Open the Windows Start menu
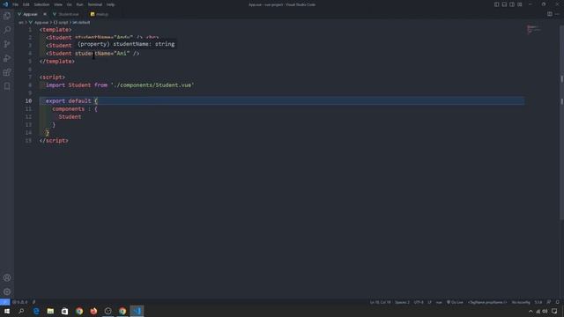The height and width of the screenshot is (317, 564). (7, 311)
